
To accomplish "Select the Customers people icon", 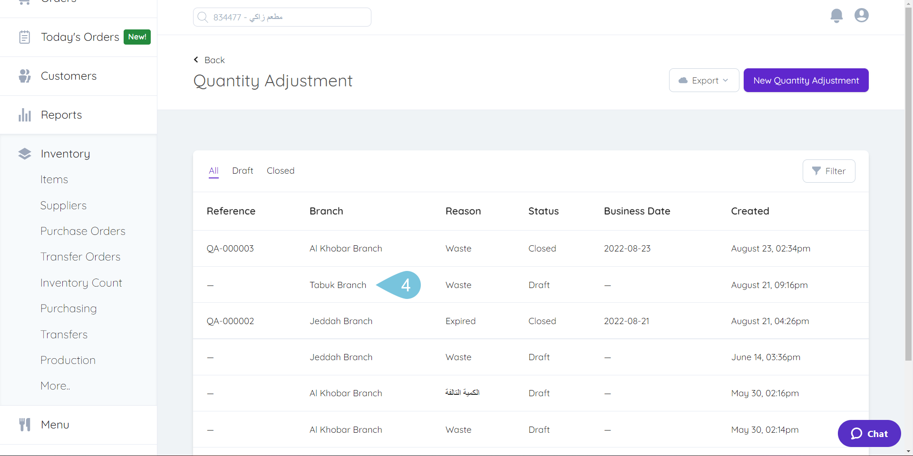I will (24, 76).
